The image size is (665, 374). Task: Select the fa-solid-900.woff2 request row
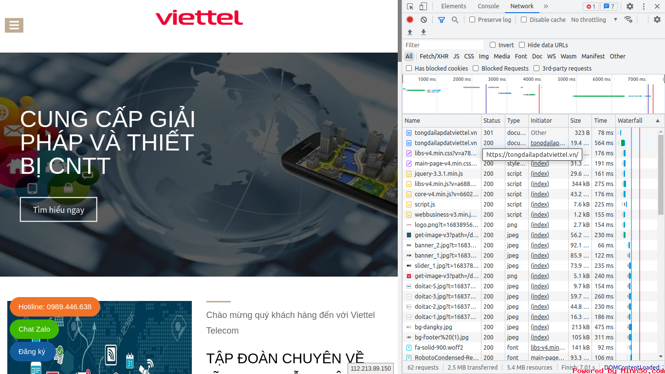click(530, 348)
